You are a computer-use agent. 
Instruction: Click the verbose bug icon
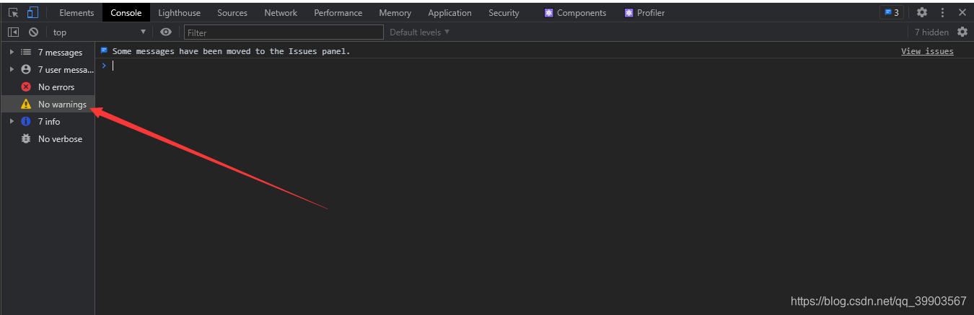pyautogui.click(x=26, y=138)
